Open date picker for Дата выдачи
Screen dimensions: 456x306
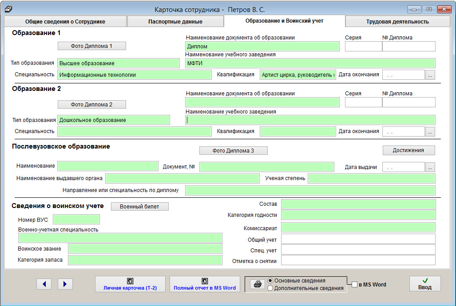430,167
